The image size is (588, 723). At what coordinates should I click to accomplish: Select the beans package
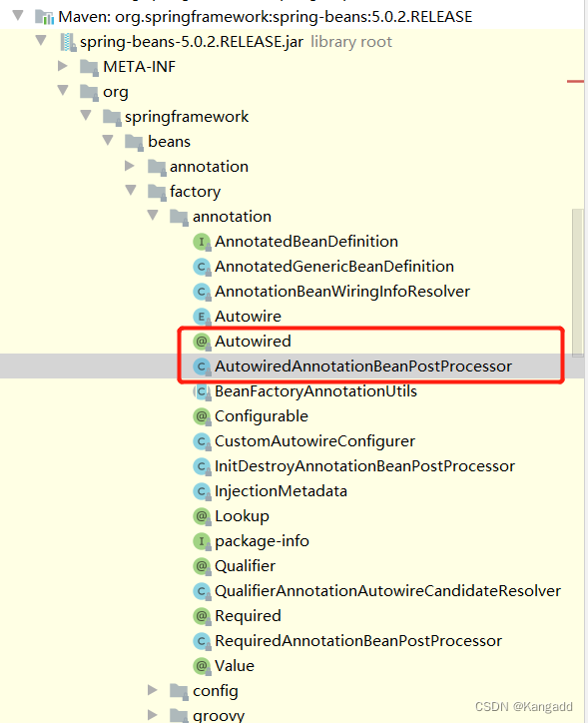click(169, 142)
